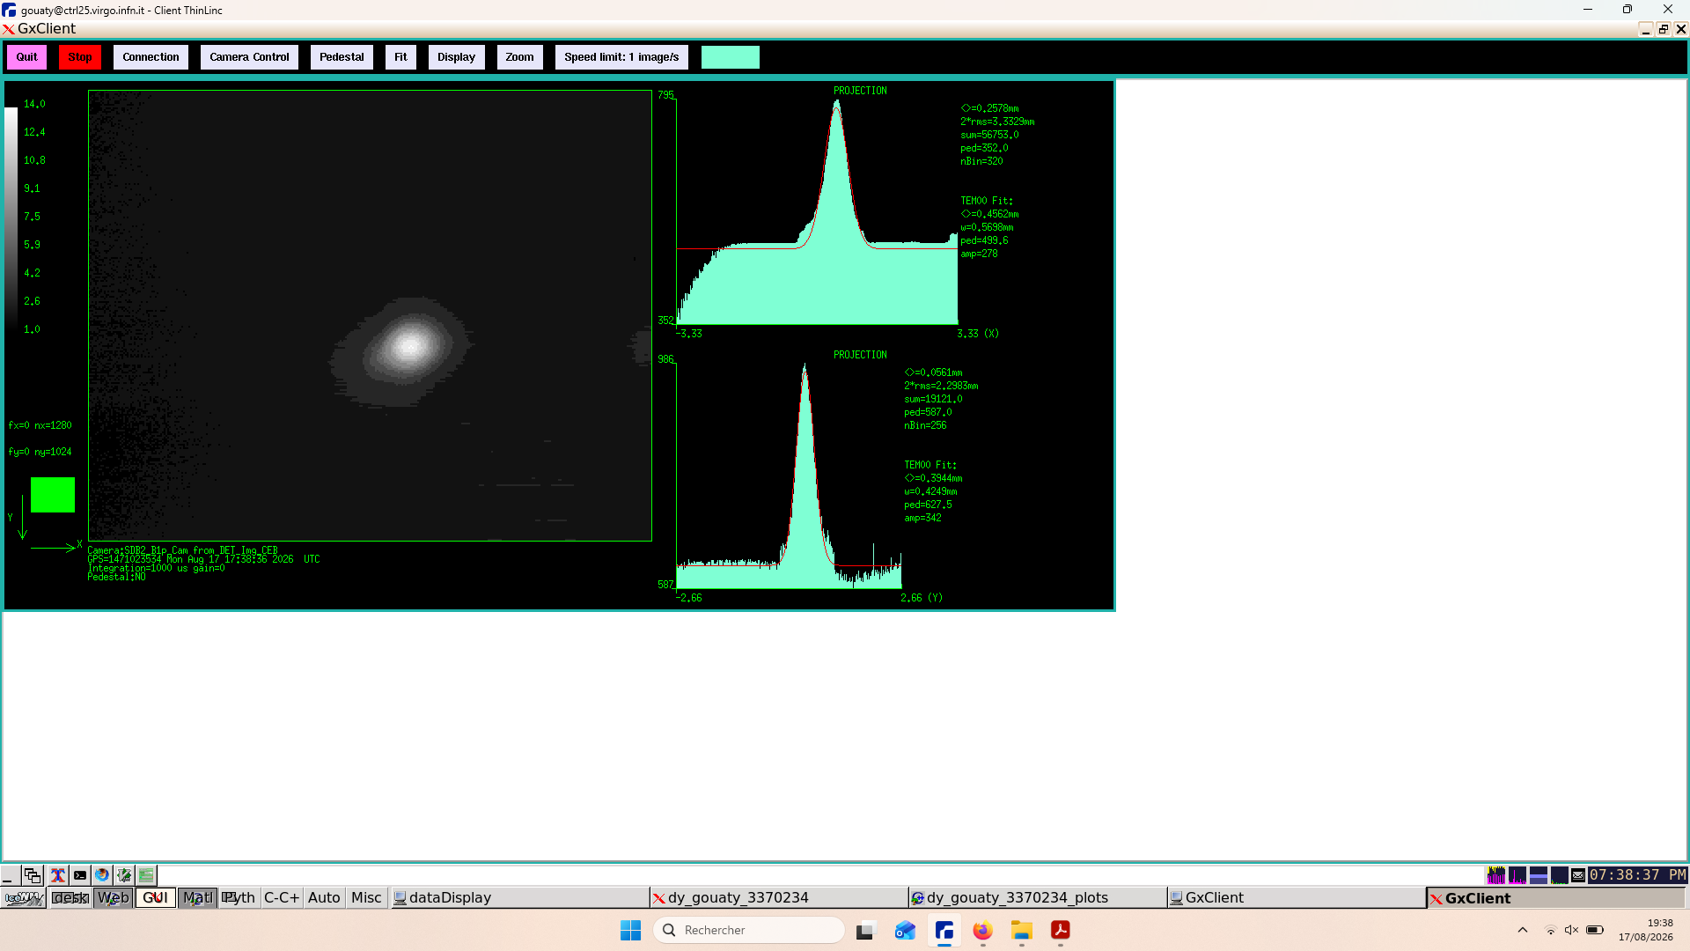Launch the green spreadsheet-like icon in IceWM panel
The width and height of the screenshot is (1690, 951).
coord(146,875)
